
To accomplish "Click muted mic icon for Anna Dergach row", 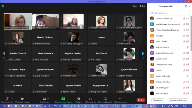I will (x=184, y=59).
